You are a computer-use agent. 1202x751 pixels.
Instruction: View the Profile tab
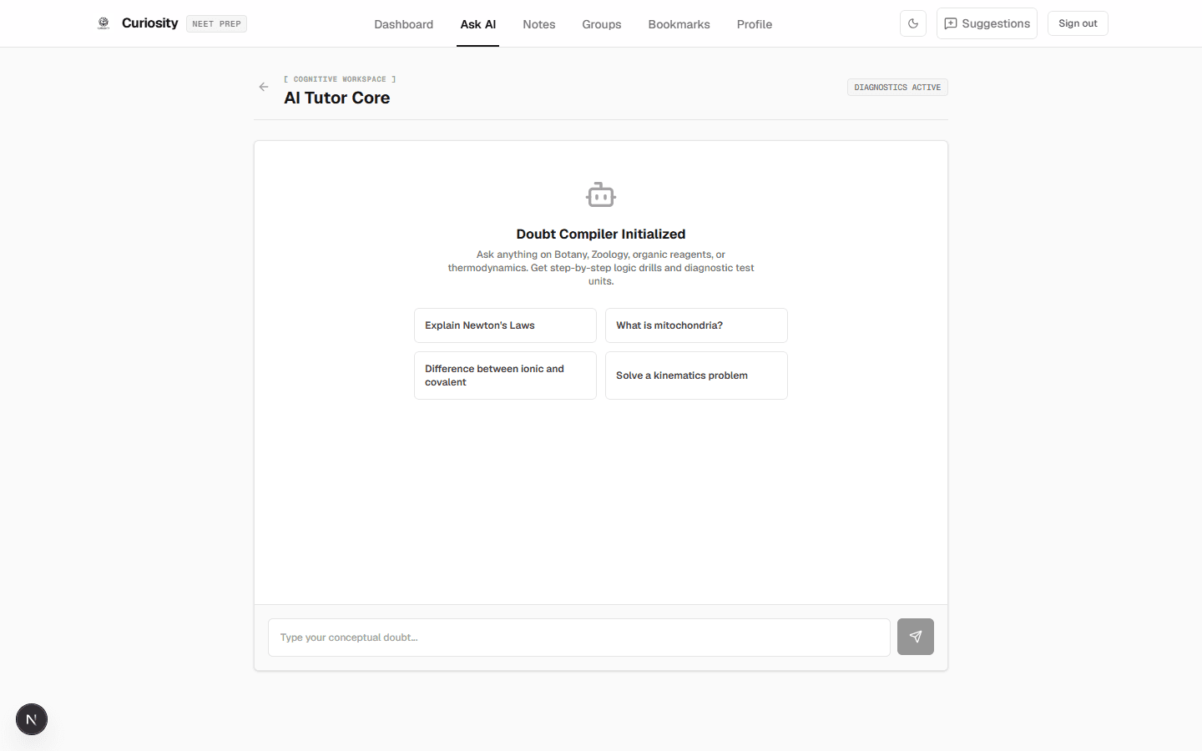pyautogui.click(x=755, y=24)
